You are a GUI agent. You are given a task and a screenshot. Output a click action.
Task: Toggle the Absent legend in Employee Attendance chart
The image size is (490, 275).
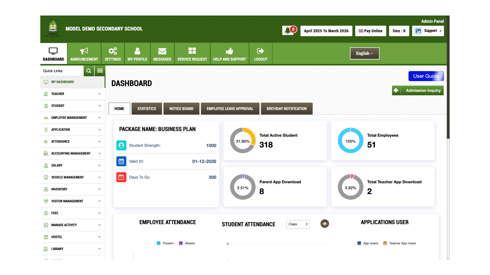click(181, 243)
